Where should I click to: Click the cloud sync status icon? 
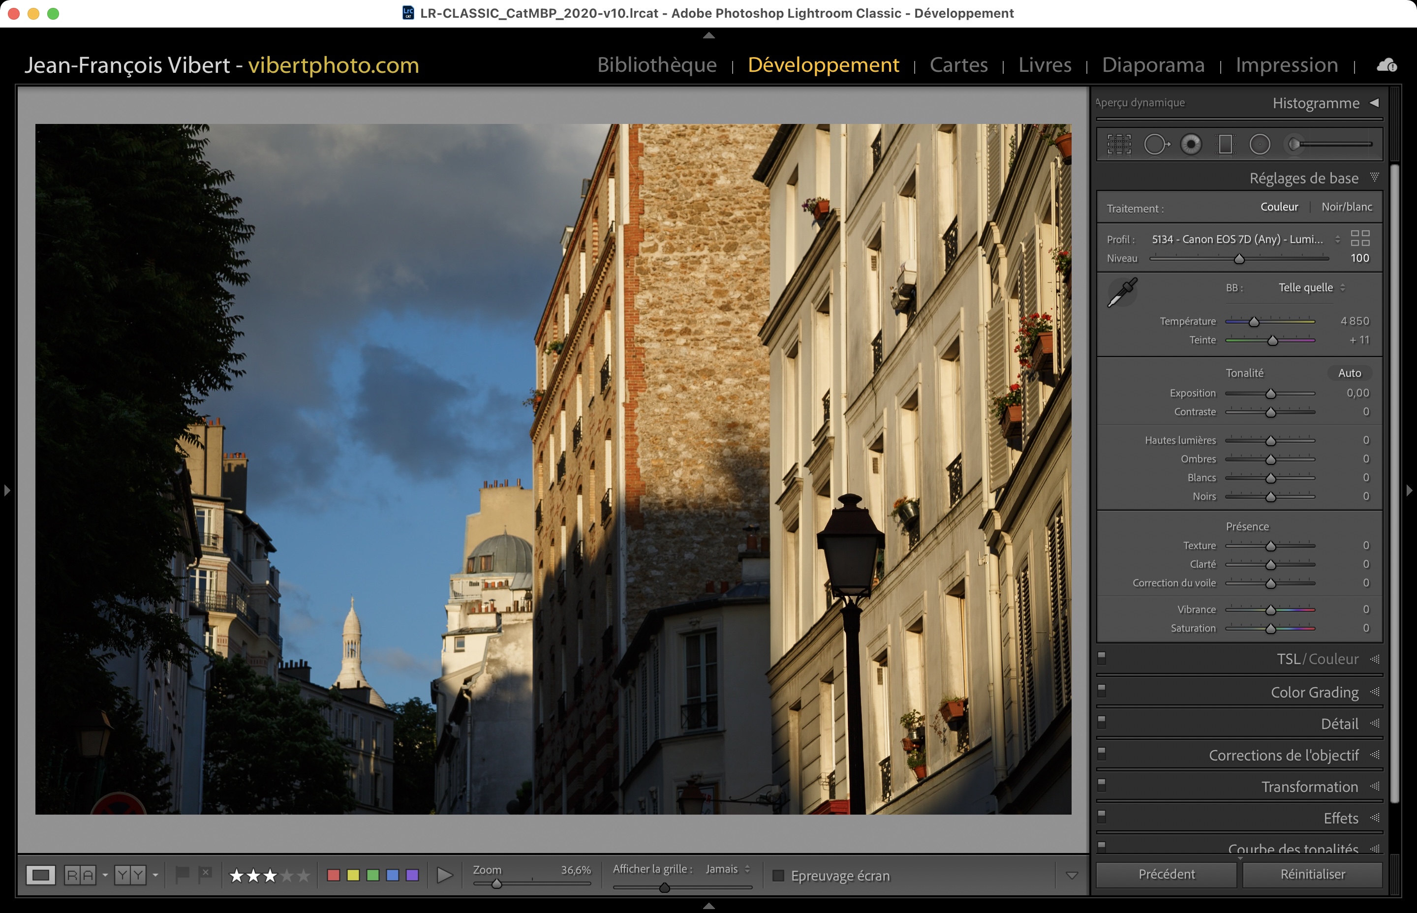pyautogui.click(x=1386, y=65)
